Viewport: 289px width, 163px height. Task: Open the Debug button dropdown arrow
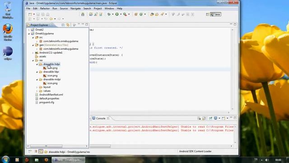(113, 14)
